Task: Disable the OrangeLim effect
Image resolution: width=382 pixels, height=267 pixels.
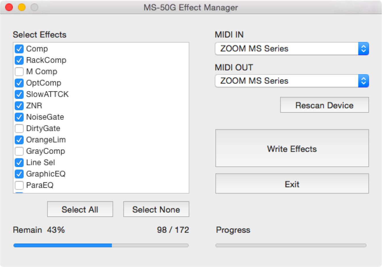Action: 19,140
